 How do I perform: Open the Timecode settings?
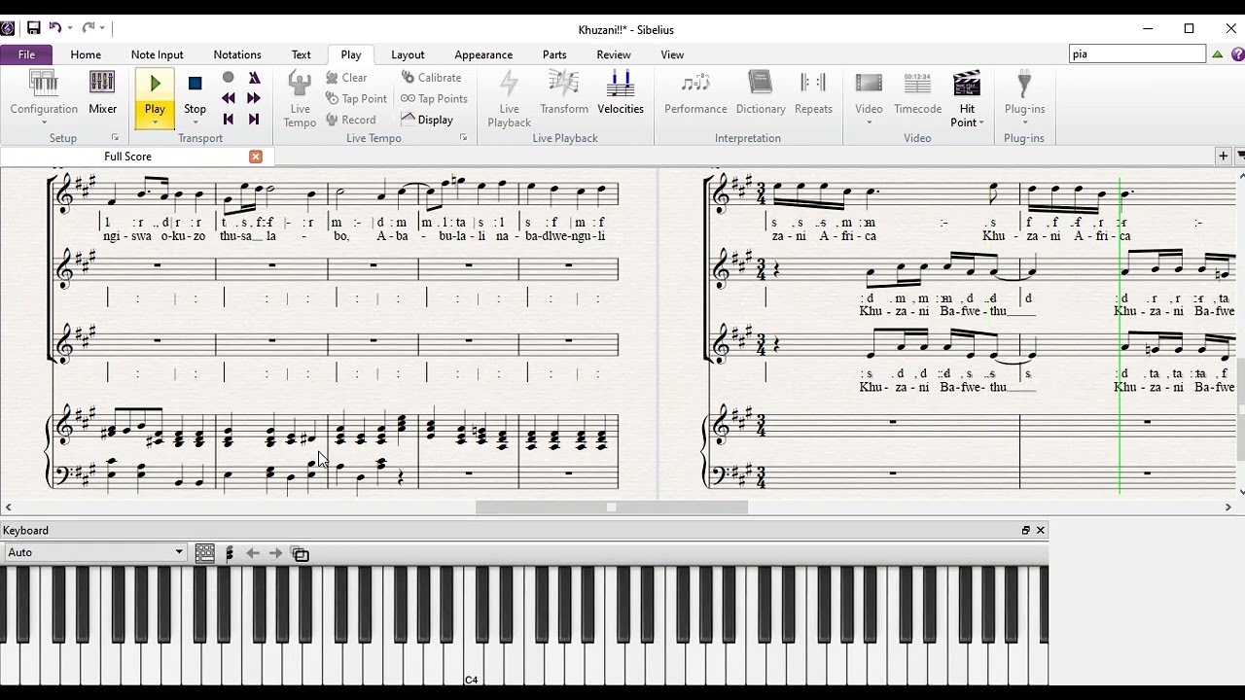tap(917, 94)
